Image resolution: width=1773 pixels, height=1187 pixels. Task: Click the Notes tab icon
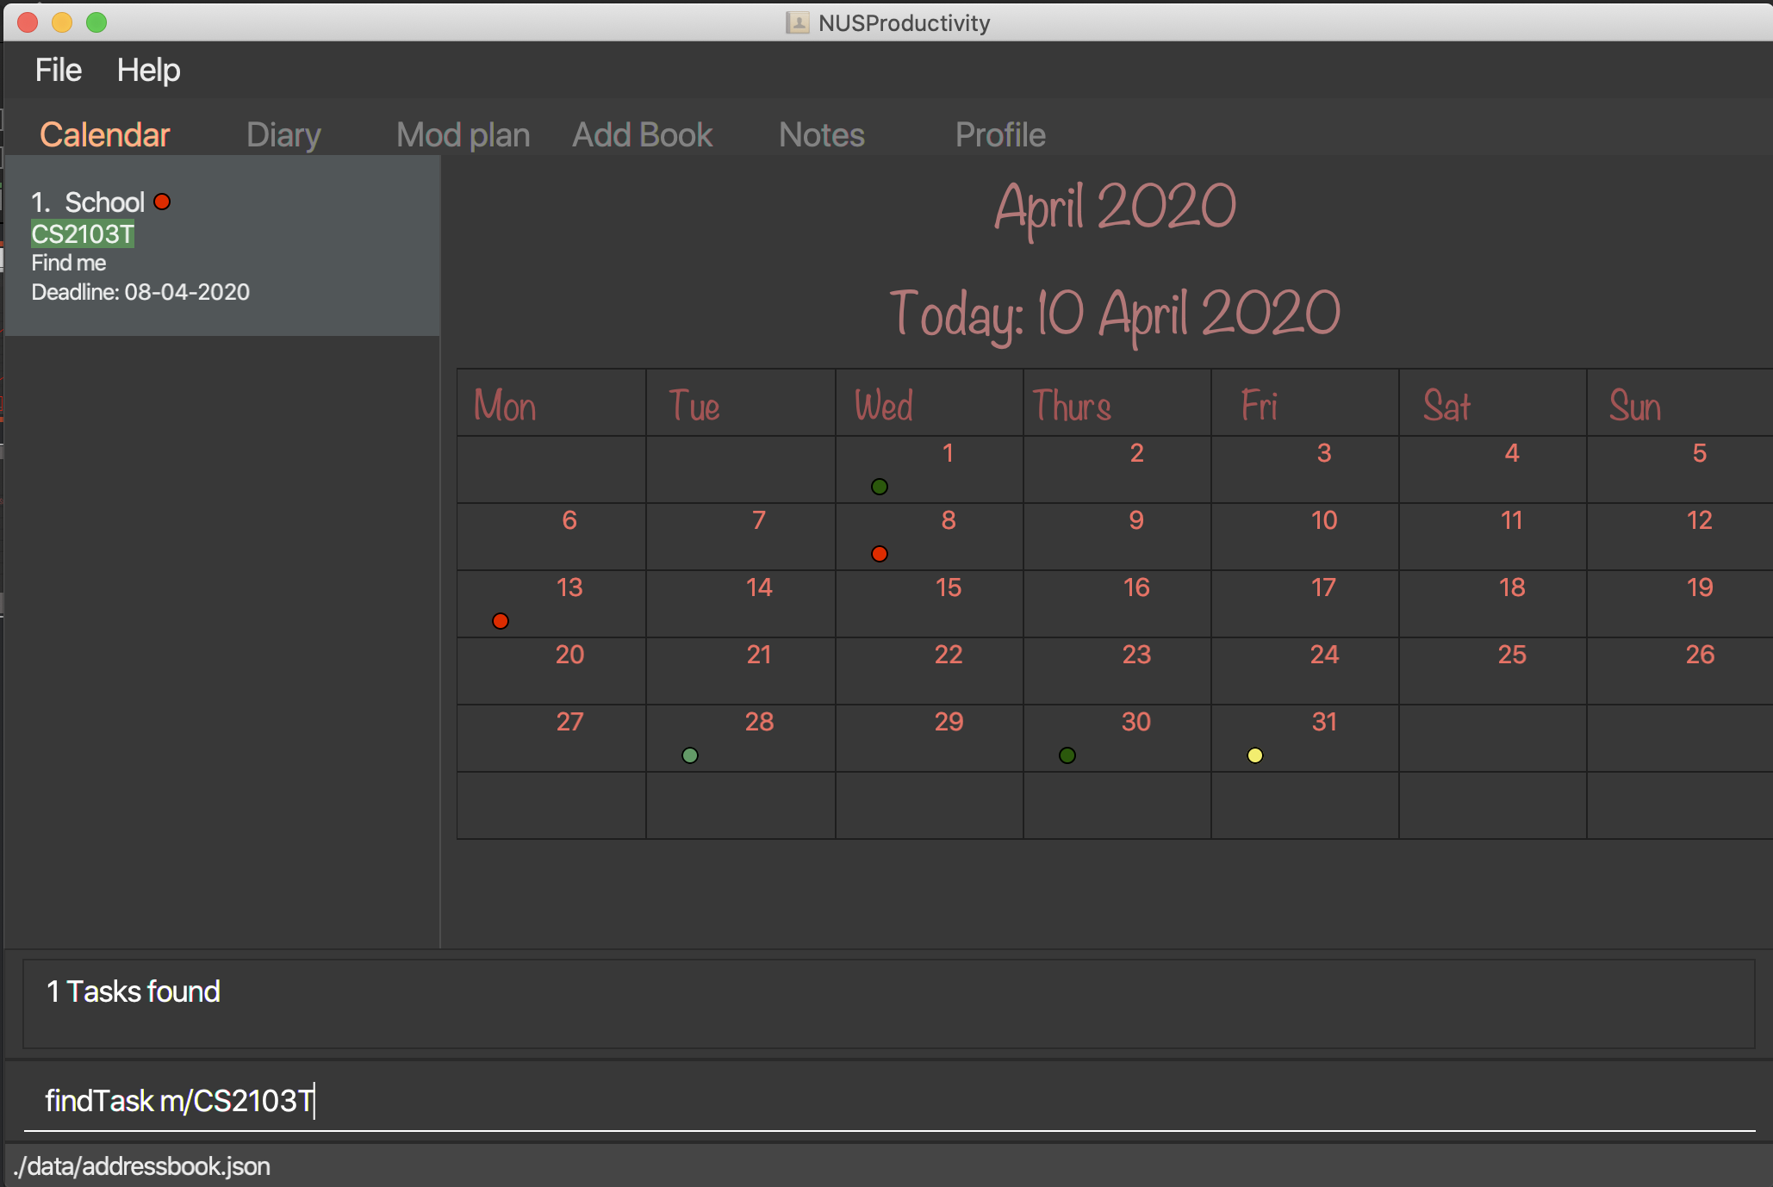822,135
